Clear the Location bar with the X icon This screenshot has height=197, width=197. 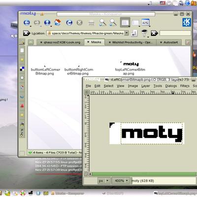pos(27,33)
